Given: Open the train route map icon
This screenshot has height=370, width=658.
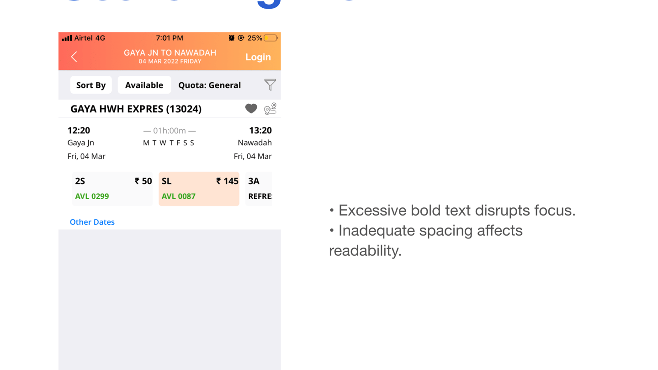Looking at the screenshot, I should (x=270, y=108).
